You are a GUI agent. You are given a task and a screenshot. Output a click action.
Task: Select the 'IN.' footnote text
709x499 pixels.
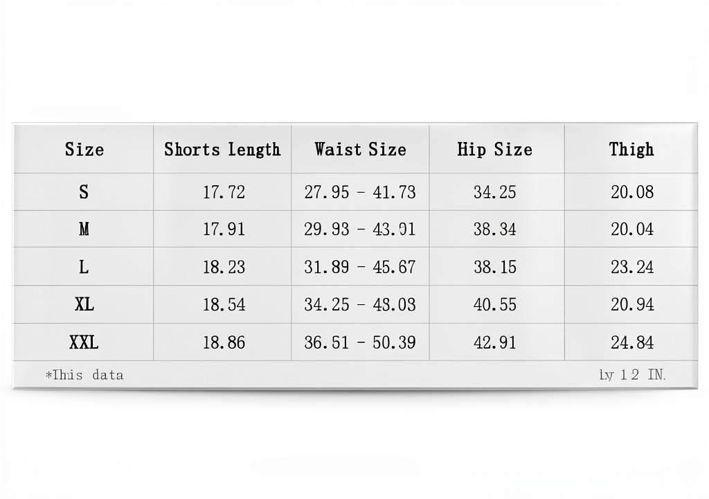(x=656, y=375)
